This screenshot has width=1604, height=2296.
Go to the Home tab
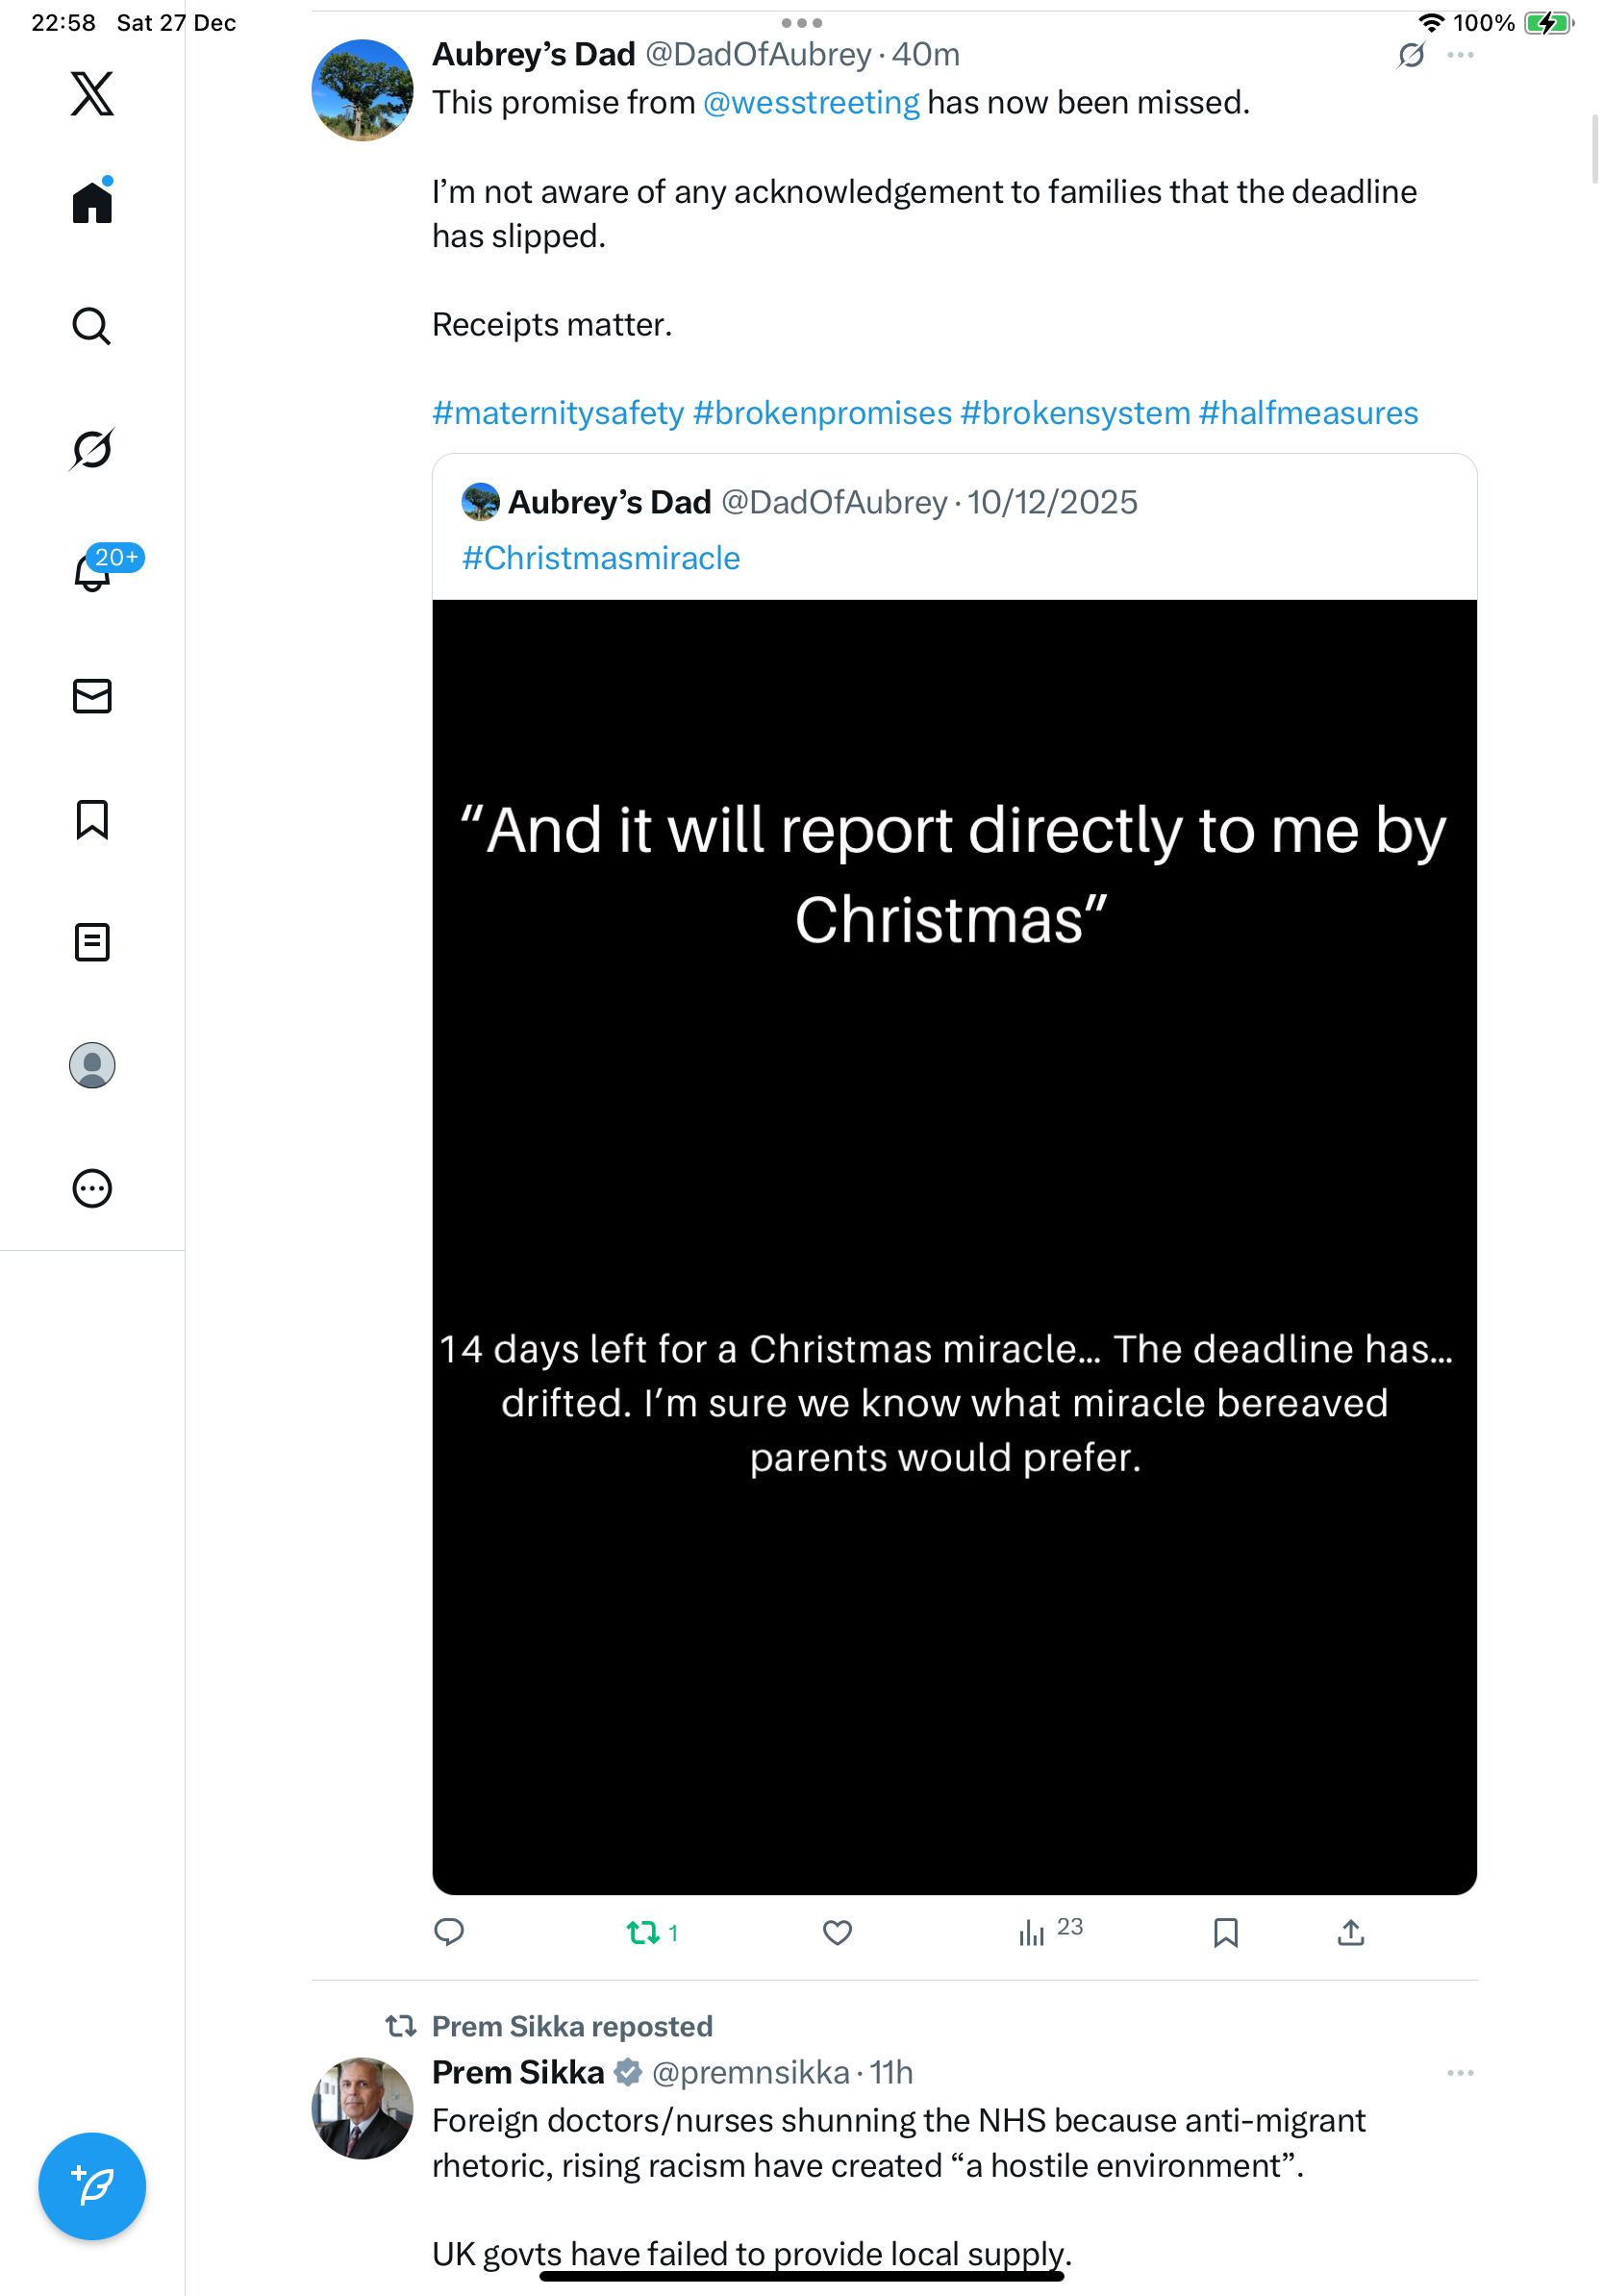pyautogui.click(x=92, y=203)
